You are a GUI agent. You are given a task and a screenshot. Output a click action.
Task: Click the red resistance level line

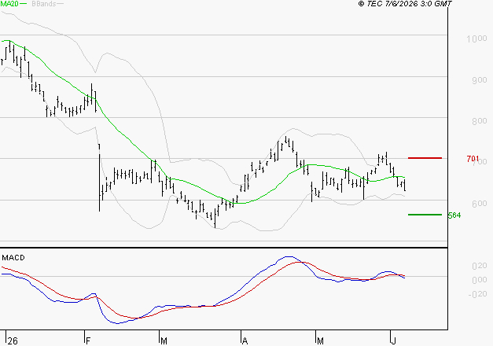[x=425, y=158]
